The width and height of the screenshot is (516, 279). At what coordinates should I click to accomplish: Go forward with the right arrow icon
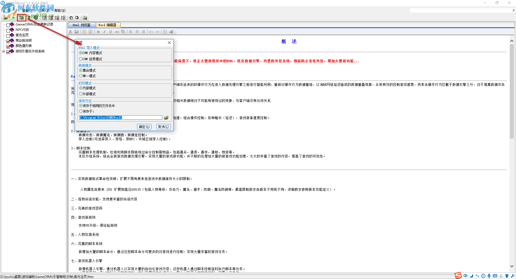[77, 18]
